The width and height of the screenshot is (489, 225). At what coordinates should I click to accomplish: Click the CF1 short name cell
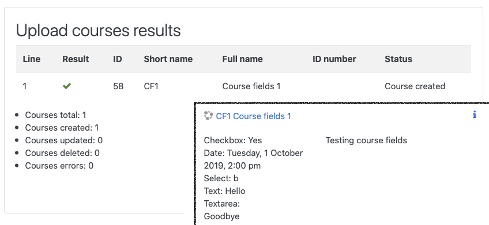pyautogui.click(x=151, y=86)
